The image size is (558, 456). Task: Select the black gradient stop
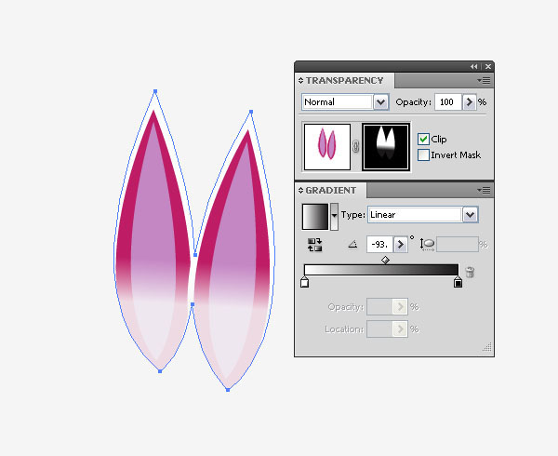point(458,282)
